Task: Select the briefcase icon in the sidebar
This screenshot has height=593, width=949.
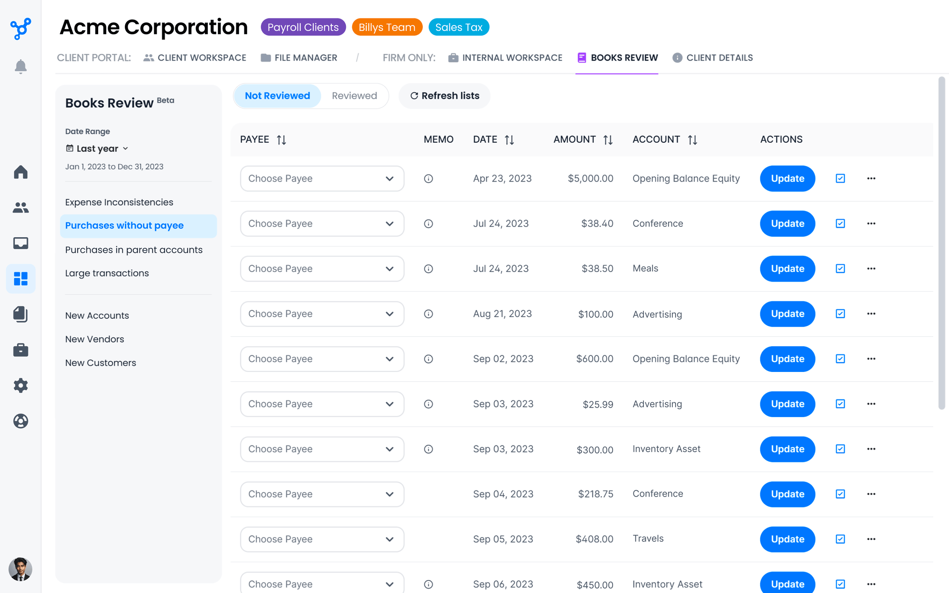Action: (21, 350)
